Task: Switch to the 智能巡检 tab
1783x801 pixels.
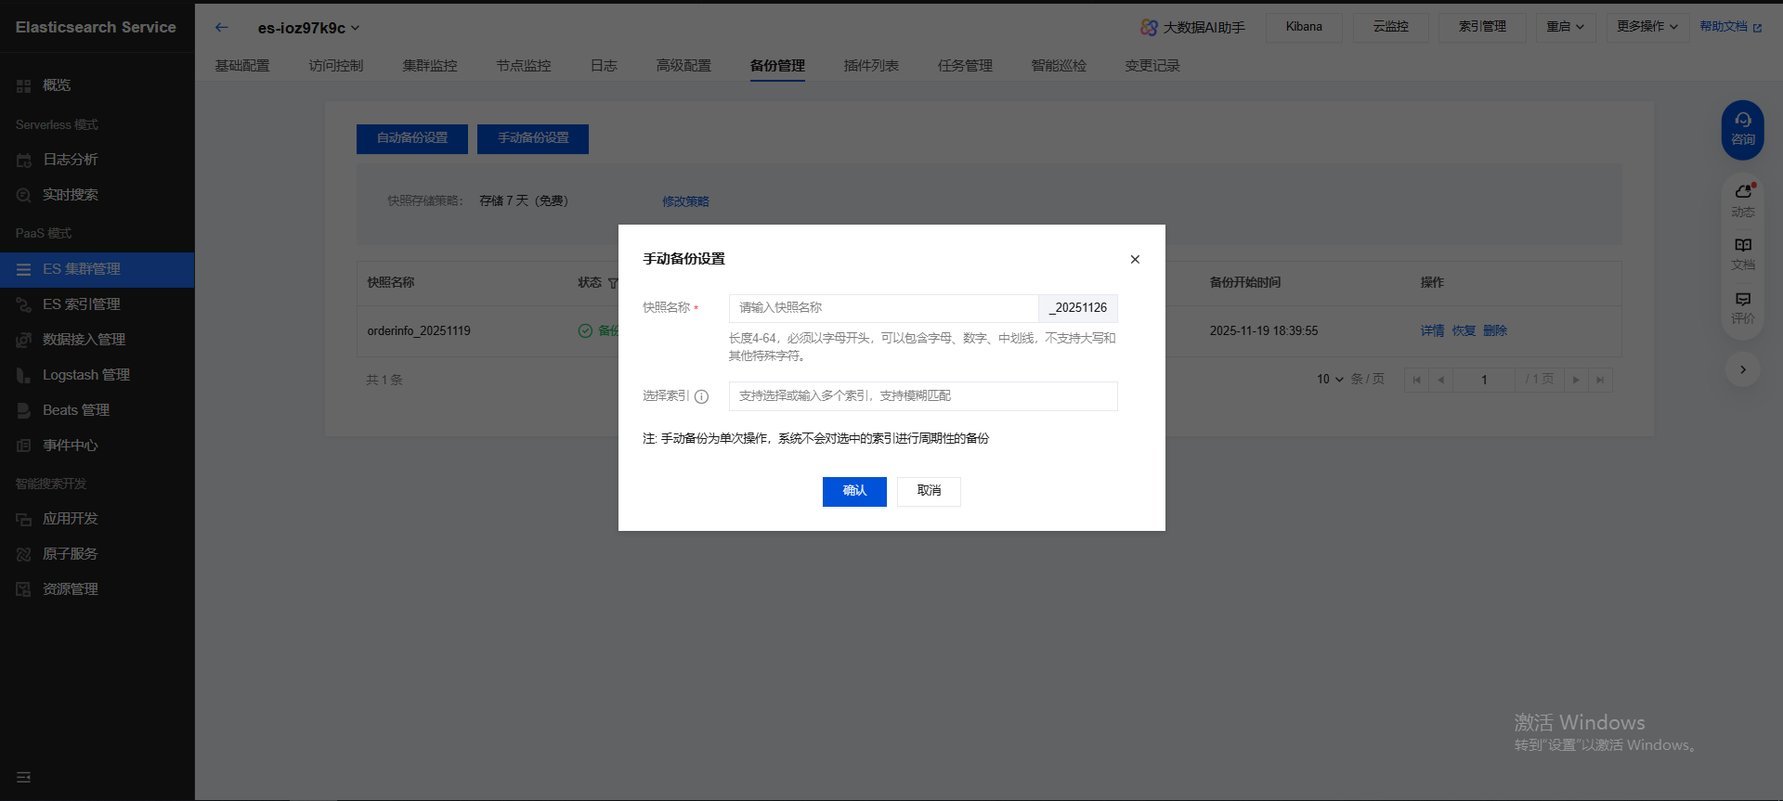Action: [x=1059, y=66]
